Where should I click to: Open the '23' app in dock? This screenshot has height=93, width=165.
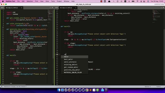[x=73, y=90]
